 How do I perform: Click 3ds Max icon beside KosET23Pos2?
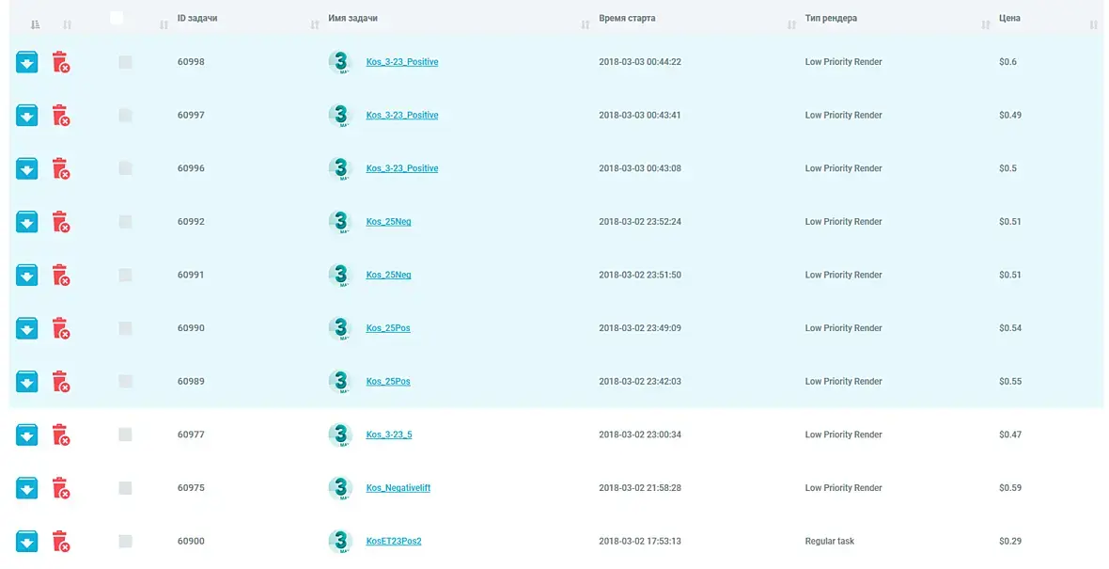coord(339,542)
